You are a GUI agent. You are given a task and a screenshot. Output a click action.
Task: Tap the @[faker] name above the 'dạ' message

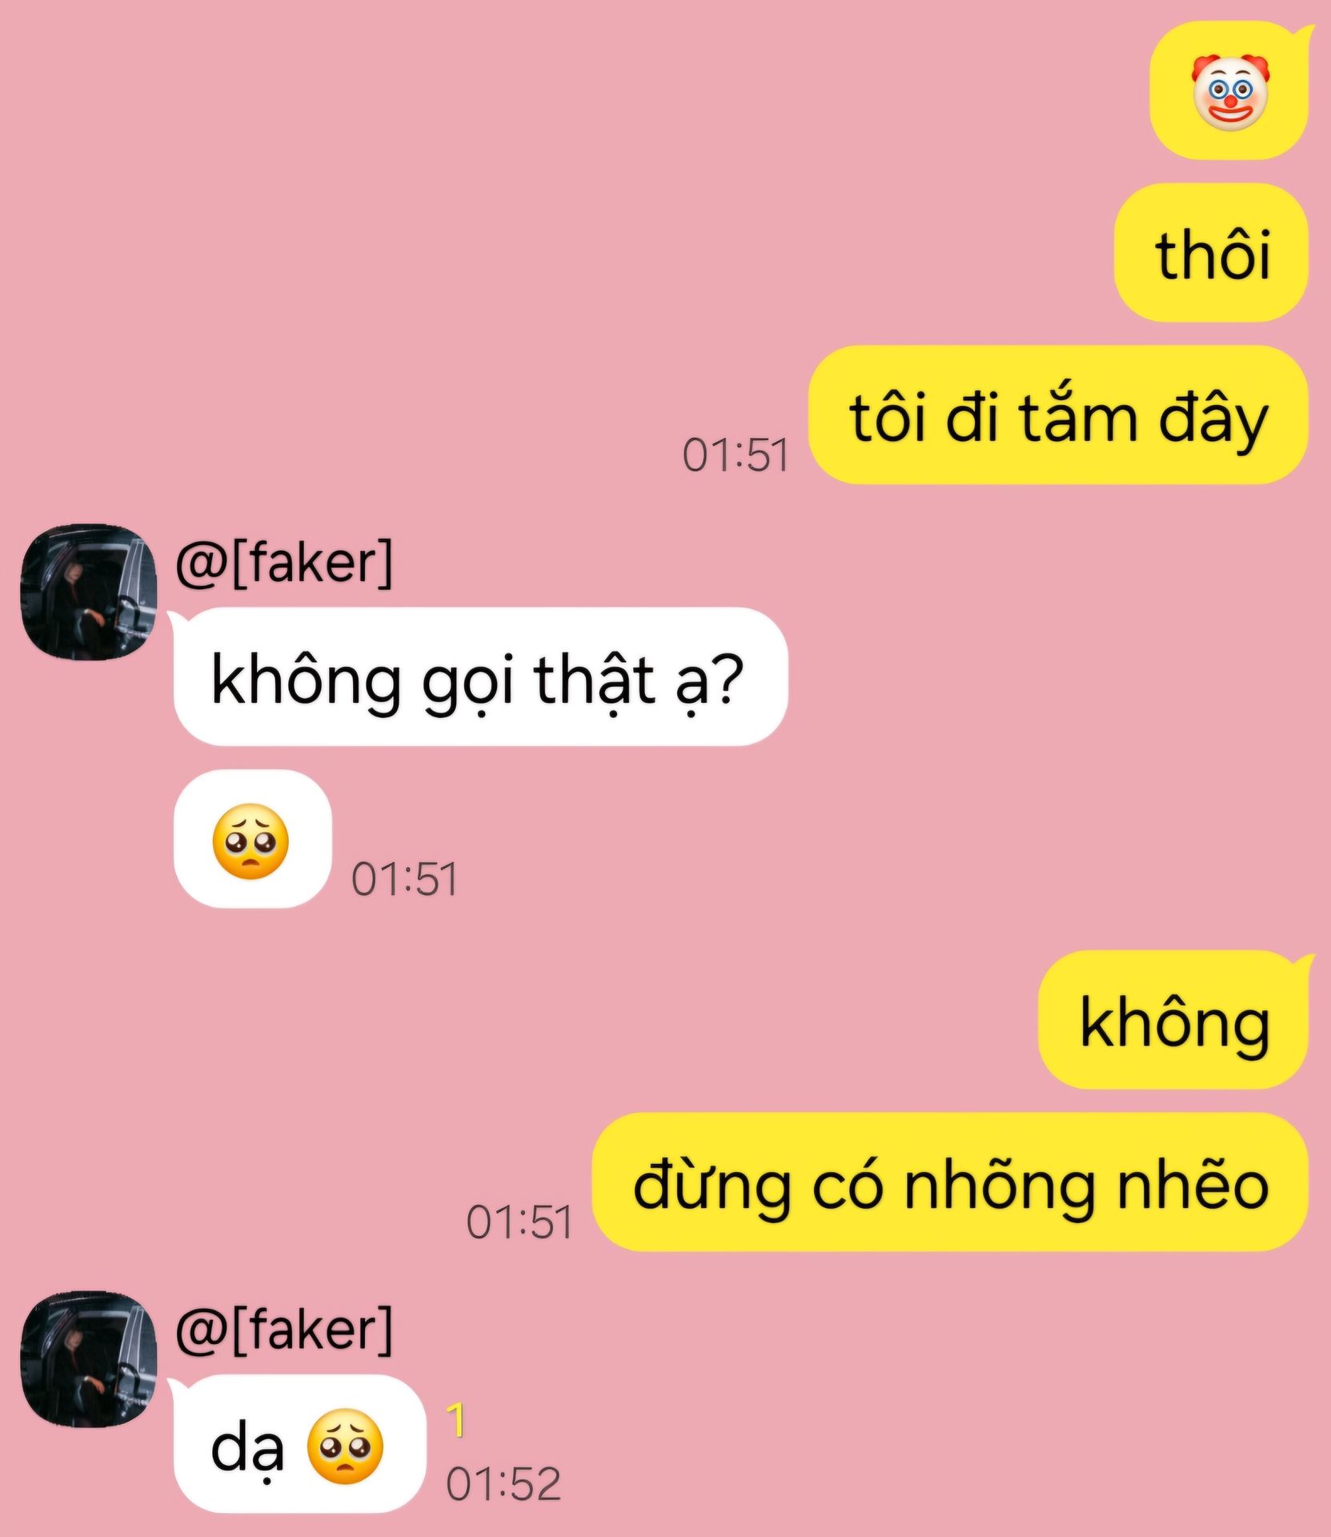click(284, 1330)
